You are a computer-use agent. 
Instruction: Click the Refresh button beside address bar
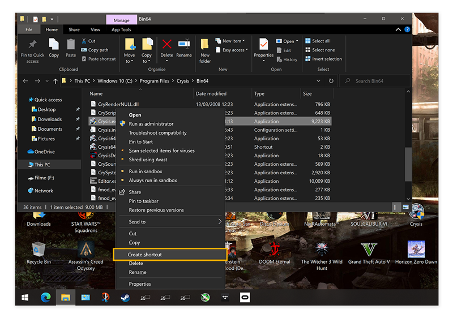pos(331,81)
